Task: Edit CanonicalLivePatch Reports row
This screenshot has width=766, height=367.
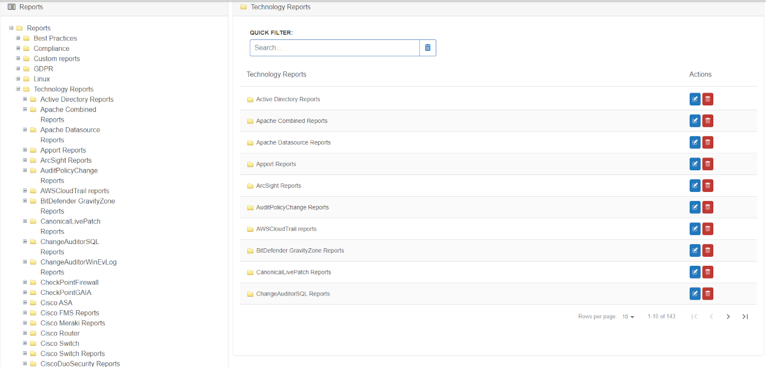Action: [695, 272]
